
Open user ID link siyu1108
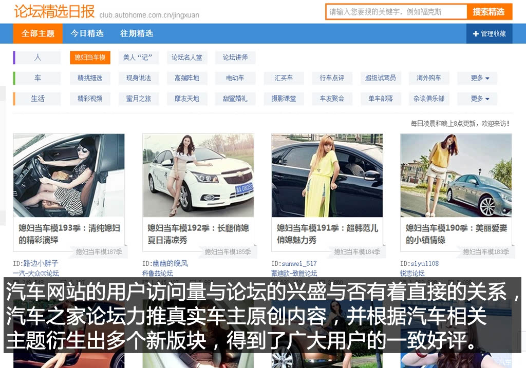(x=419, y=263)
